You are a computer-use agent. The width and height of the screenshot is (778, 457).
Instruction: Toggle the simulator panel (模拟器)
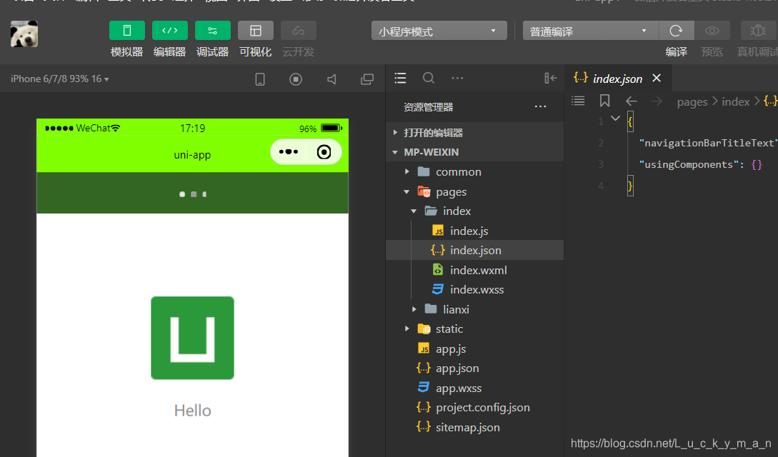[x=127, y=31]
